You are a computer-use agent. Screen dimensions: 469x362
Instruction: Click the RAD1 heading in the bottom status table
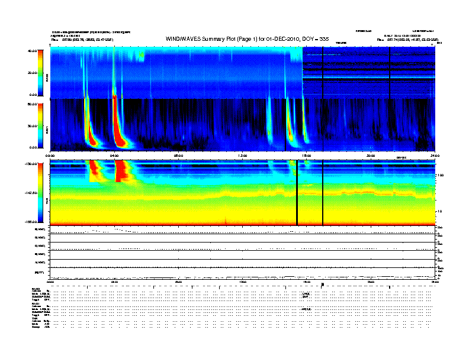(x=36, y=304)
